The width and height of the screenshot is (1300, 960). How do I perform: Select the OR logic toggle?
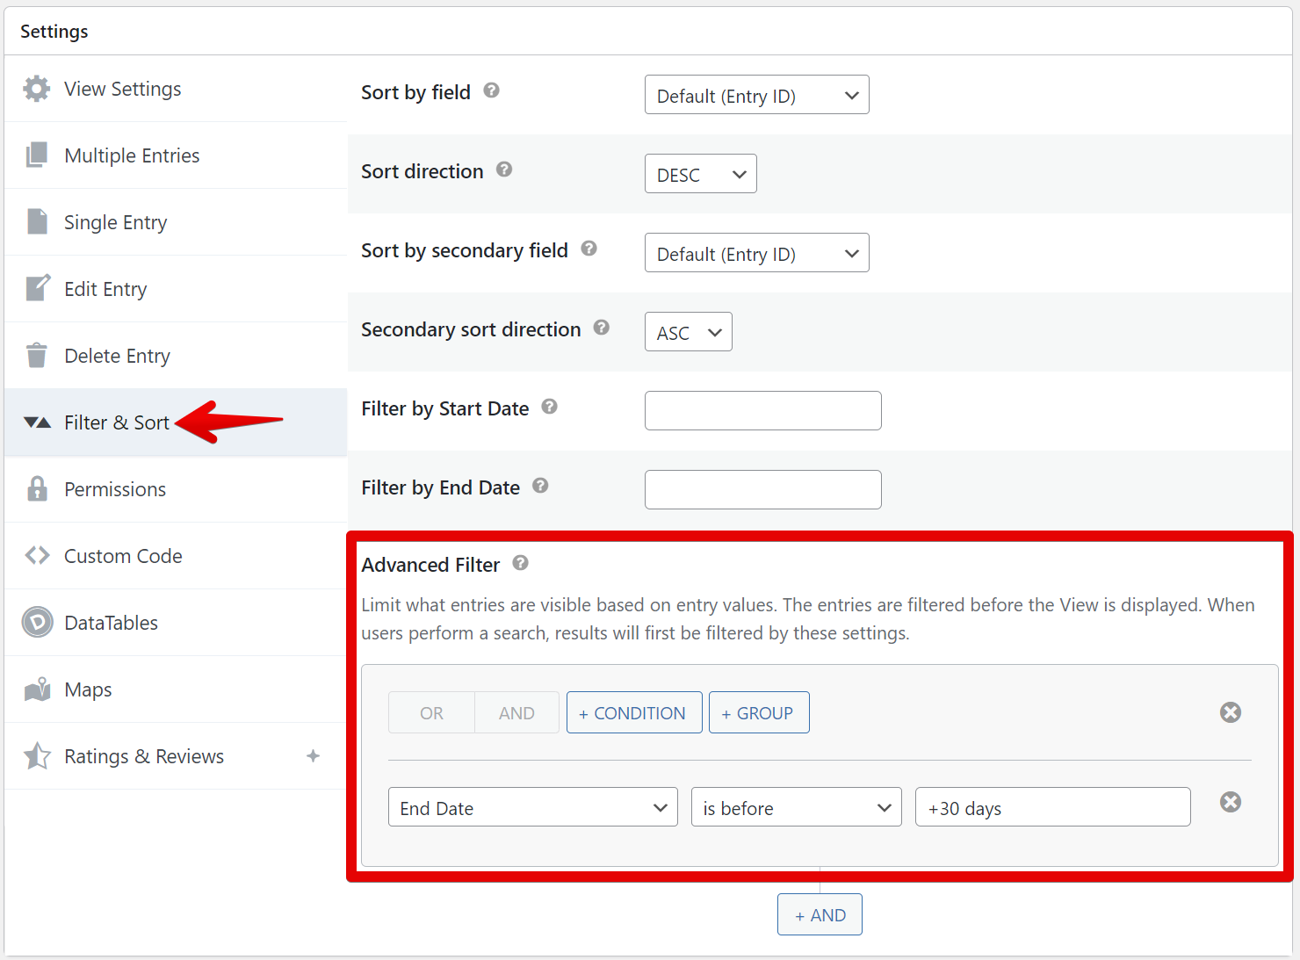(431, 713)
